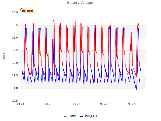Click the 11.0 y-axis tick label
This screenshot has height=121, width=161.
pos(15,88)
